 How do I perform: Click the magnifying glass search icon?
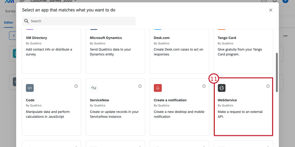(26, 21)
